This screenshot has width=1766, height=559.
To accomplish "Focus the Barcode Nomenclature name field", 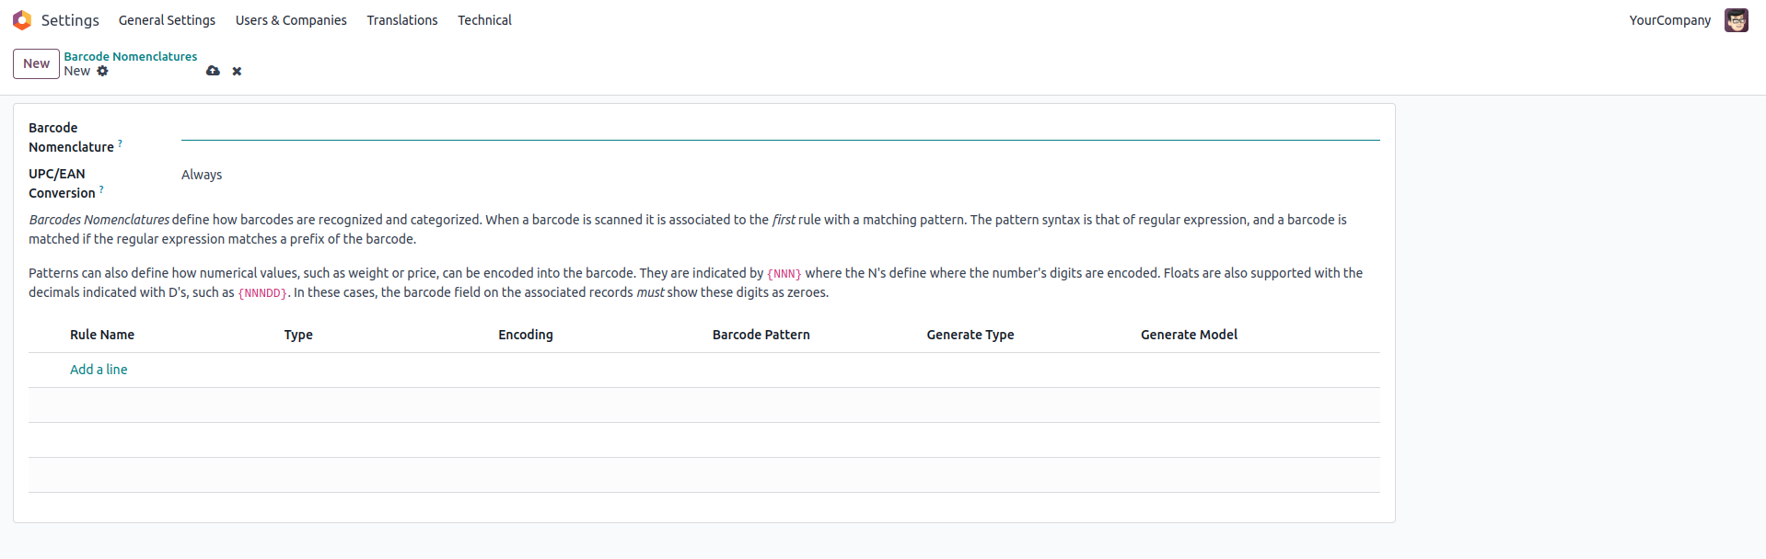I will (780, 129).
